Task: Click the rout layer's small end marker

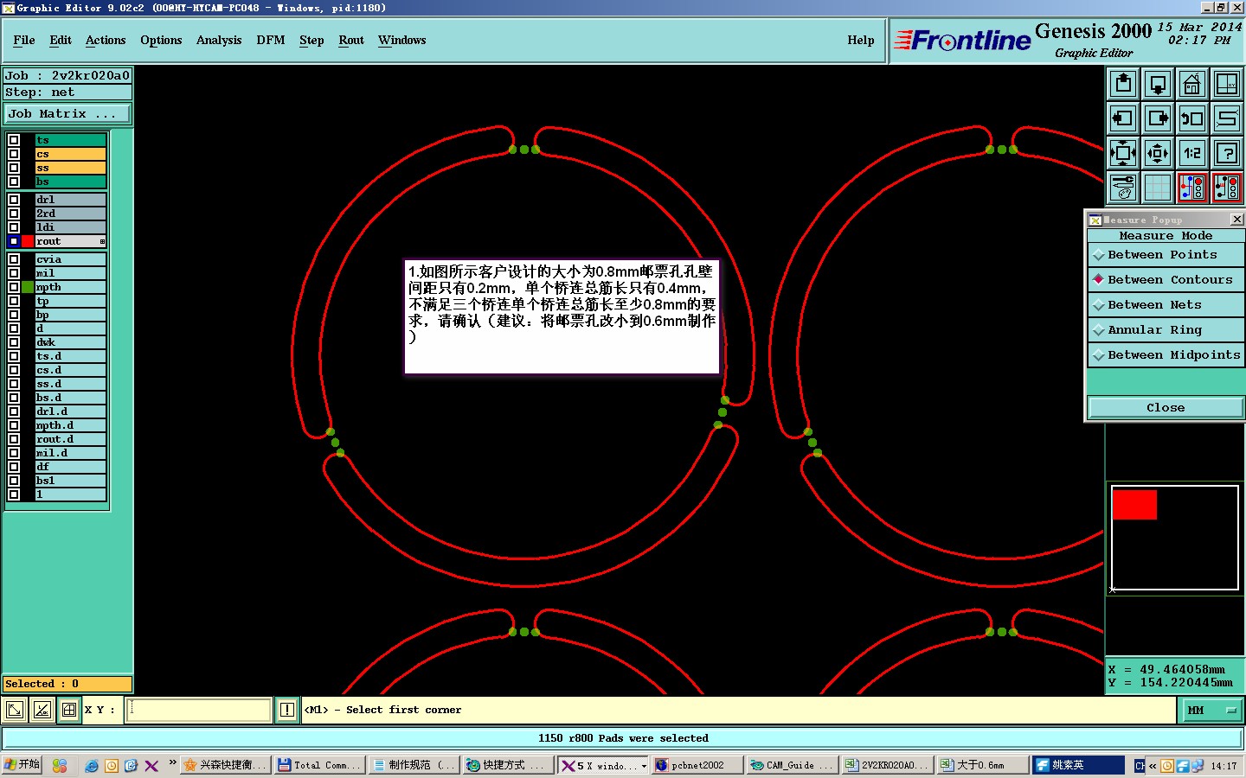Action: [x=102, y=241]
